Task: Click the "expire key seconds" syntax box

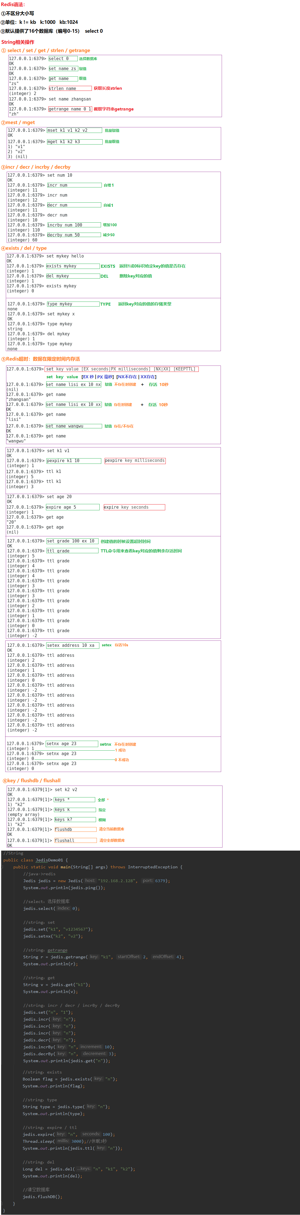Action: [x=134, y=507]
